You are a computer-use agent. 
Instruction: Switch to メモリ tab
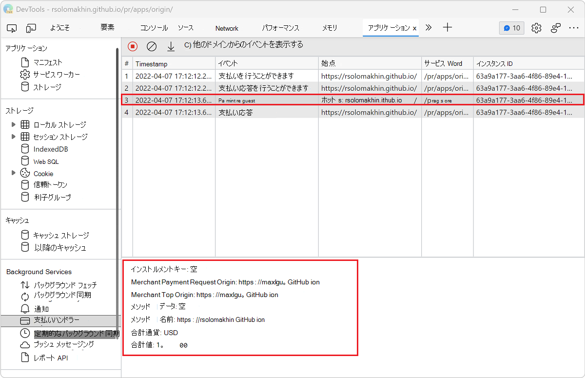[x=330, y=28]
